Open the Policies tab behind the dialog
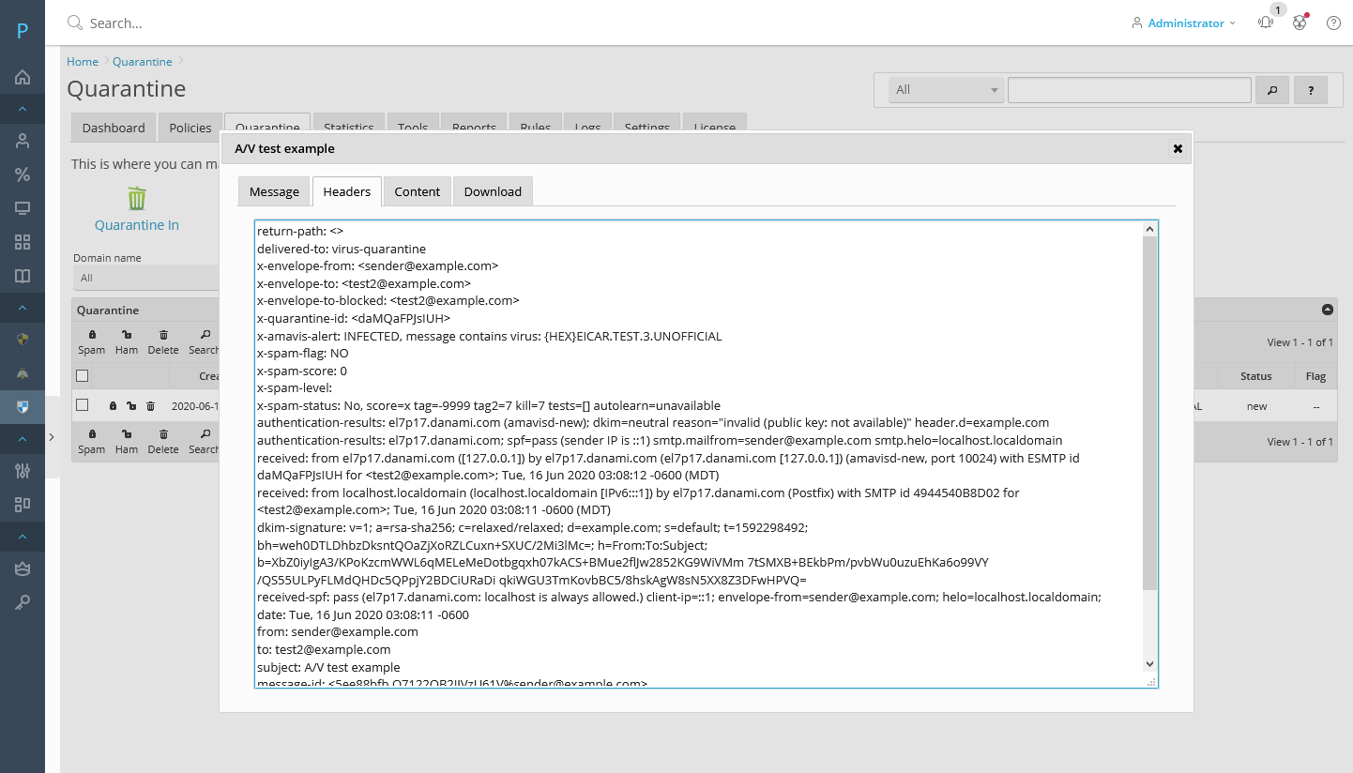 pyautogui.click(x=190, y=128)
